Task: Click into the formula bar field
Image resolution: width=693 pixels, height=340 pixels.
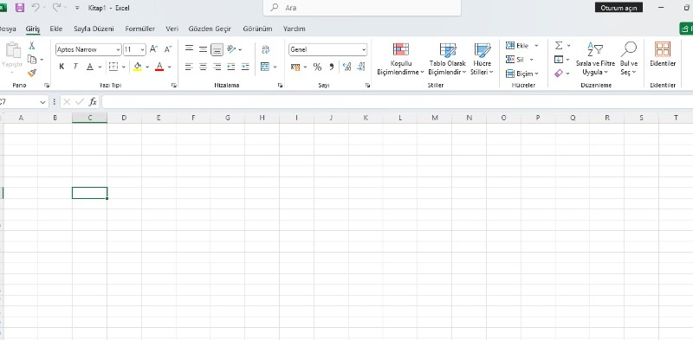Action: pos(397,102)
